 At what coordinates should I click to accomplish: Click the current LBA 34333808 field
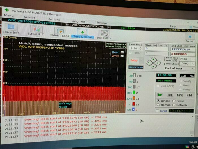click(x=183, y=54)
